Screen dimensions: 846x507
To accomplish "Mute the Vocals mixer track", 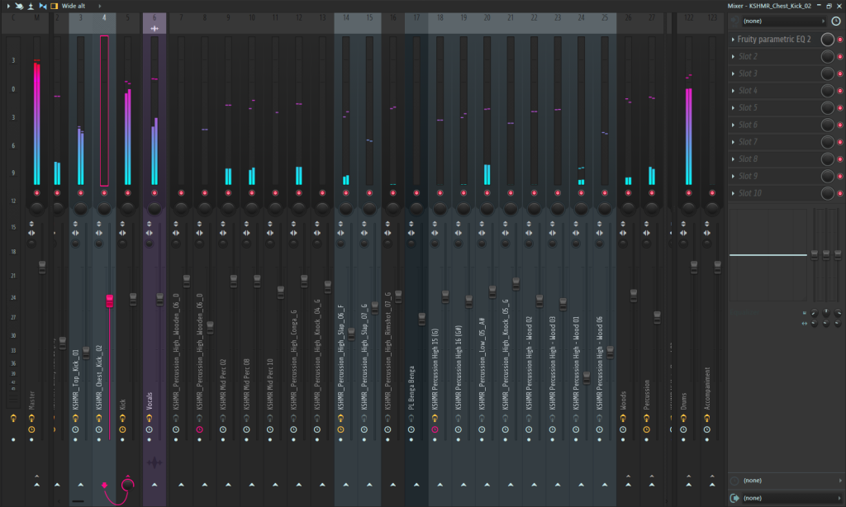I will pos(154,192).
